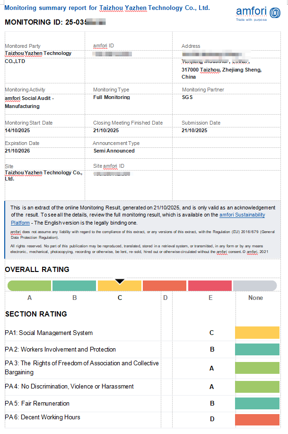
Task: Click 'PA4: No Discrimination' row text
Action: 69,387
